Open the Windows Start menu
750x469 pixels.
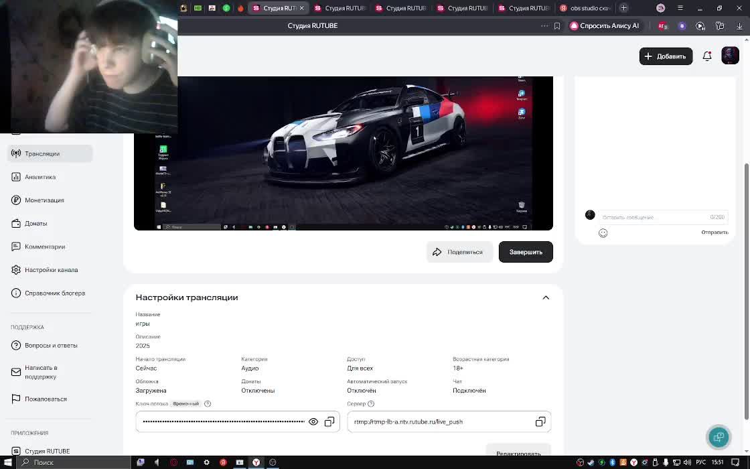point(7,462)
